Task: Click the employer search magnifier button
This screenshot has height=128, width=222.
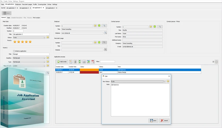Action: point(104,26)
